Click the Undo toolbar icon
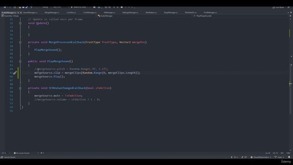Screen dimensions: 293x165 (31, 7)
